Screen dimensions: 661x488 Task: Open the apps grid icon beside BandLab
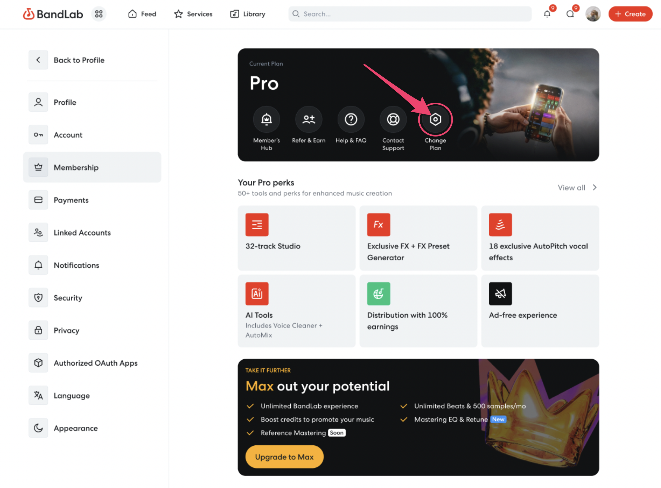pos(99,14)
